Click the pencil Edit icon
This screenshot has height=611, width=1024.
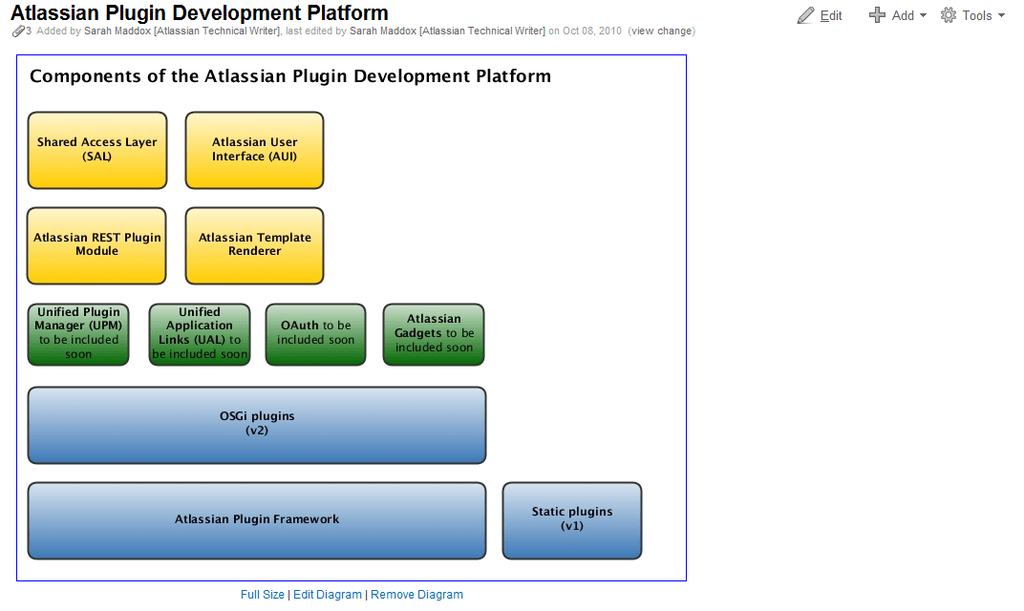(x=806, y=15)
